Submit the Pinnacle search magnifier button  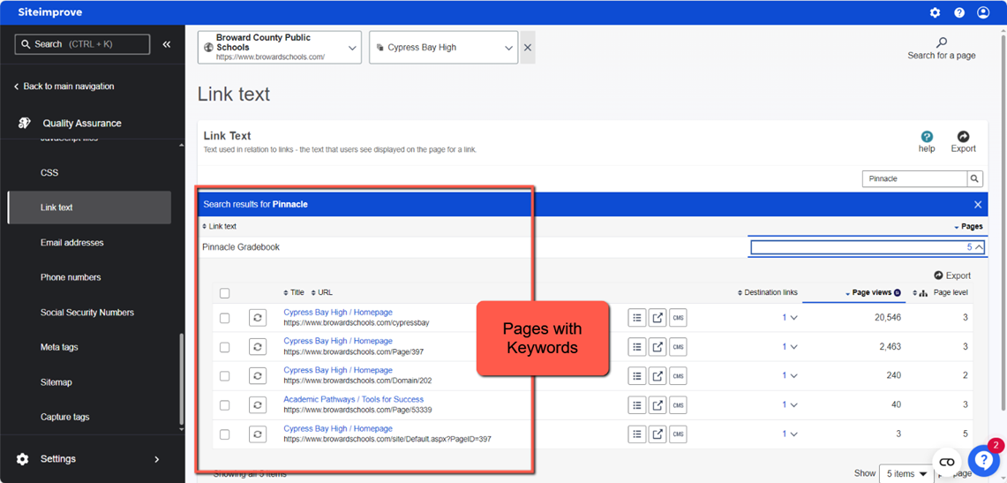(x=975, y=178)
